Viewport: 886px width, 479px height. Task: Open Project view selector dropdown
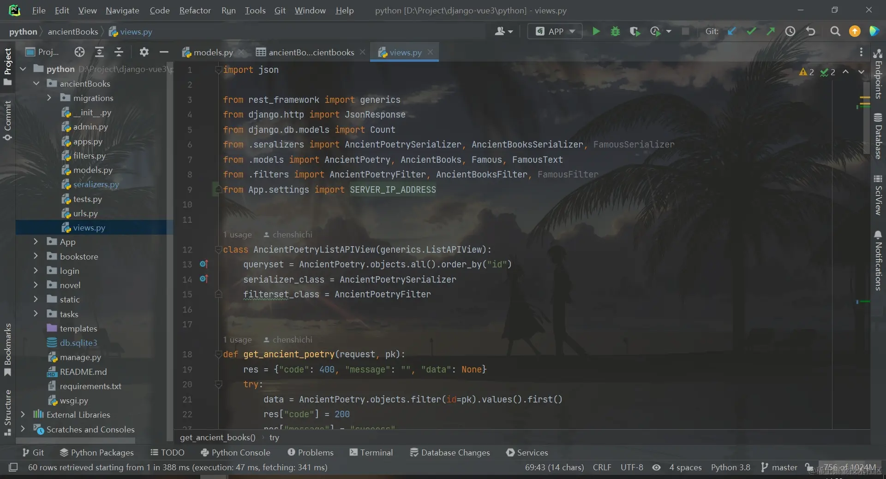point(42,52)
